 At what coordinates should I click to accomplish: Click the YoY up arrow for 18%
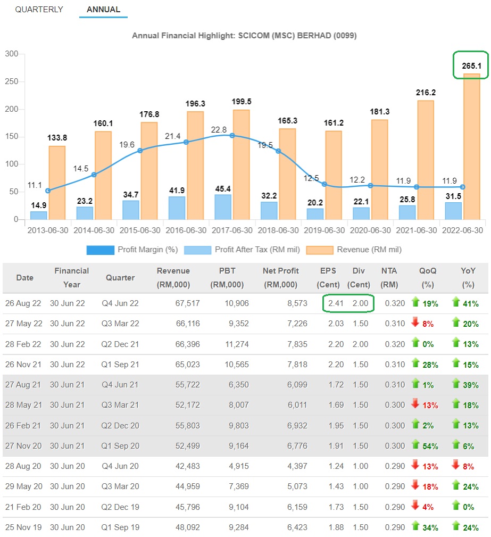456,404
